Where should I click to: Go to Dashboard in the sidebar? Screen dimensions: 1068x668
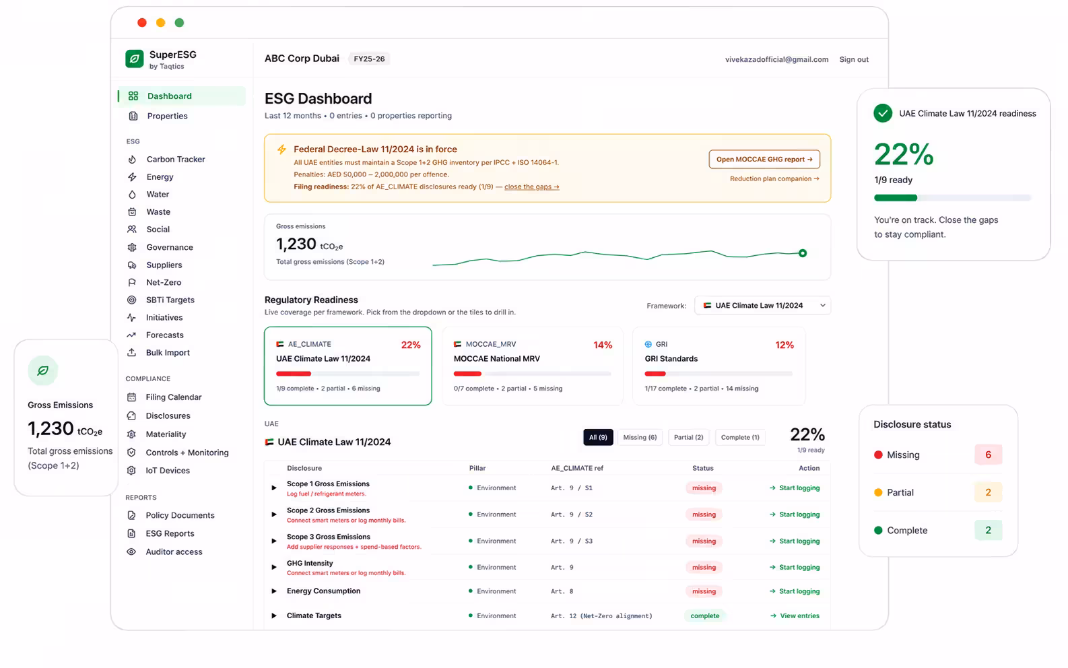tap(182, 96)
